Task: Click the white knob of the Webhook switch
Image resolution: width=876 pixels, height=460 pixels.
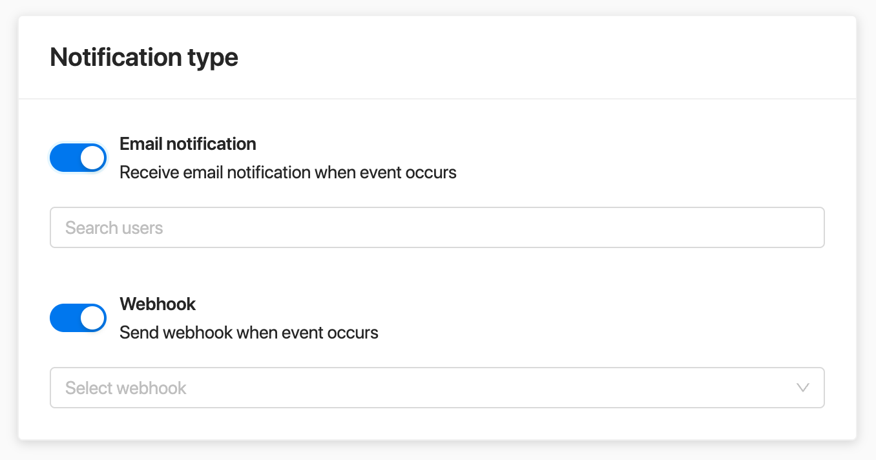Action: coord(92,318)
